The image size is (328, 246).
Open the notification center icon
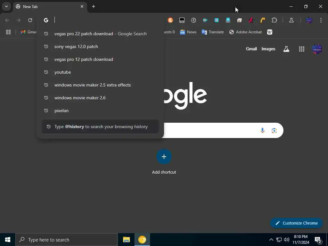click(318, 240)
